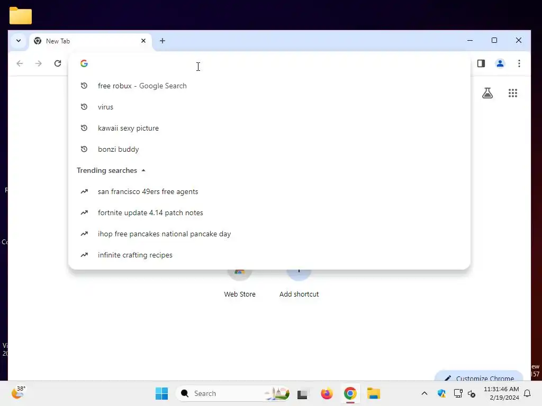The width and height of the screenshot is (542, 406).
Task: Select 'fortnite update 4.14 patch notes' trend
Action: [x=269, y=213]
